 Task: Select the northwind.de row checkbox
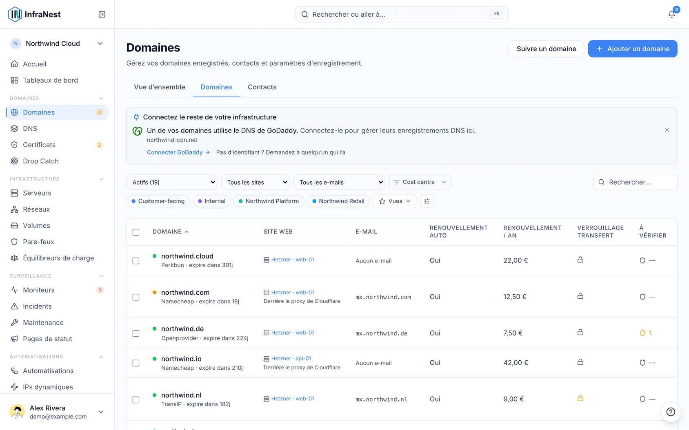click(x=136, y=333)
